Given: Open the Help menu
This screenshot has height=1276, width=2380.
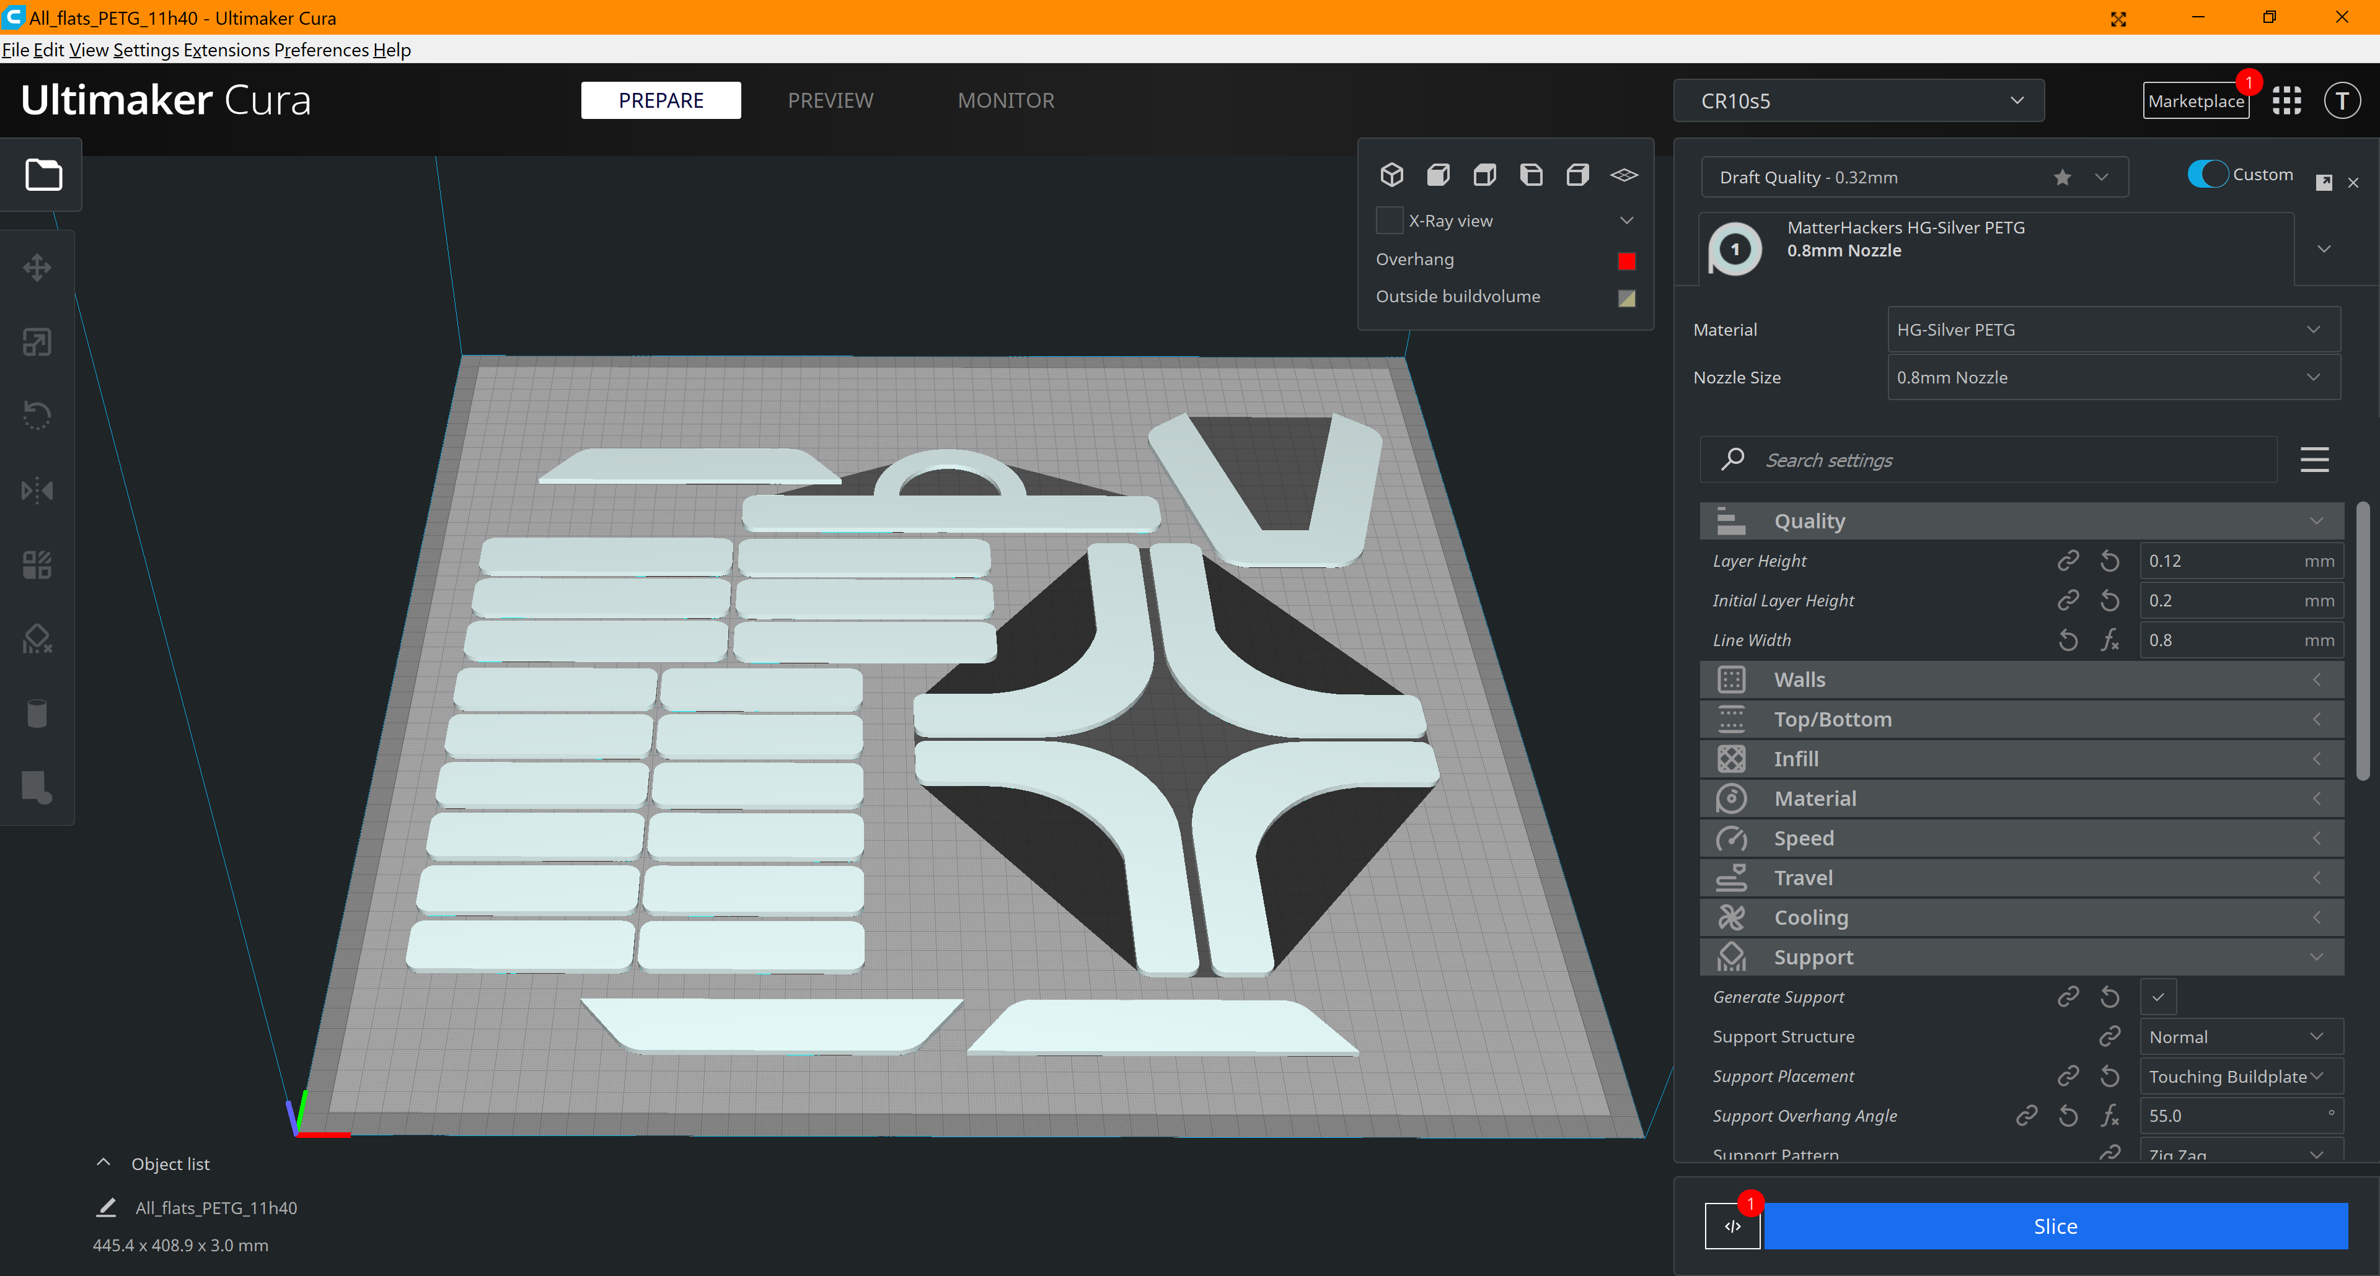Looking at the screenshot, I should coord(392,50).
